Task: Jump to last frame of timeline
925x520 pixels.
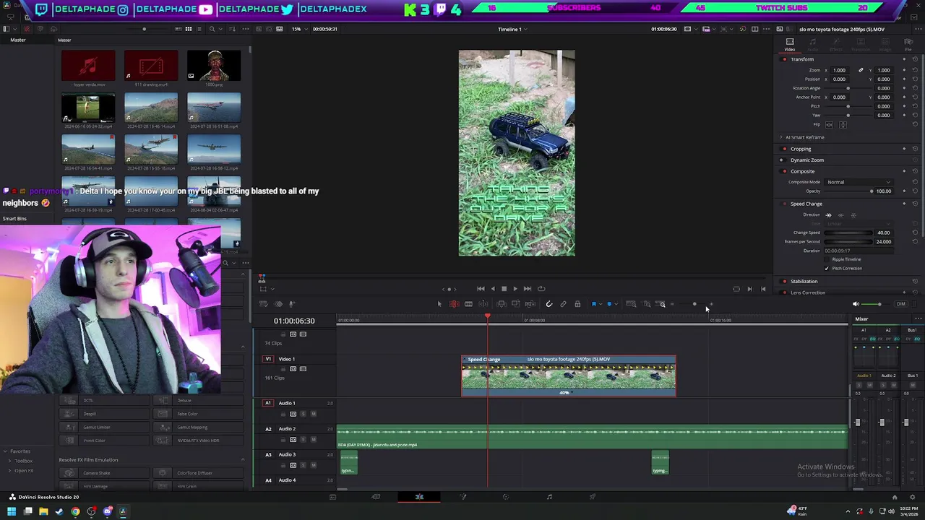Action: (x=528, y=289)
